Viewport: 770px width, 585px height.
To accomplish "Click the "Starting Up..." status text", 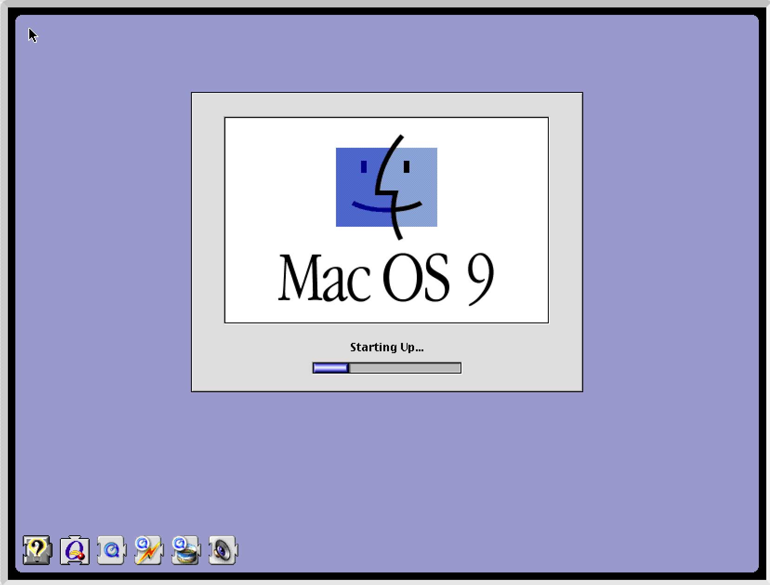I will tap(387, 348).
